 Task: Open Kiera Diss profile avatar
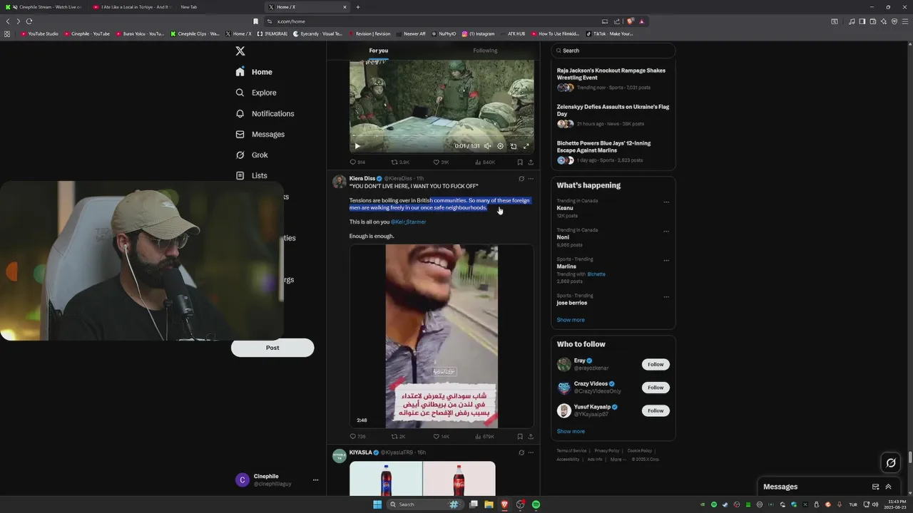pos(340,182)
